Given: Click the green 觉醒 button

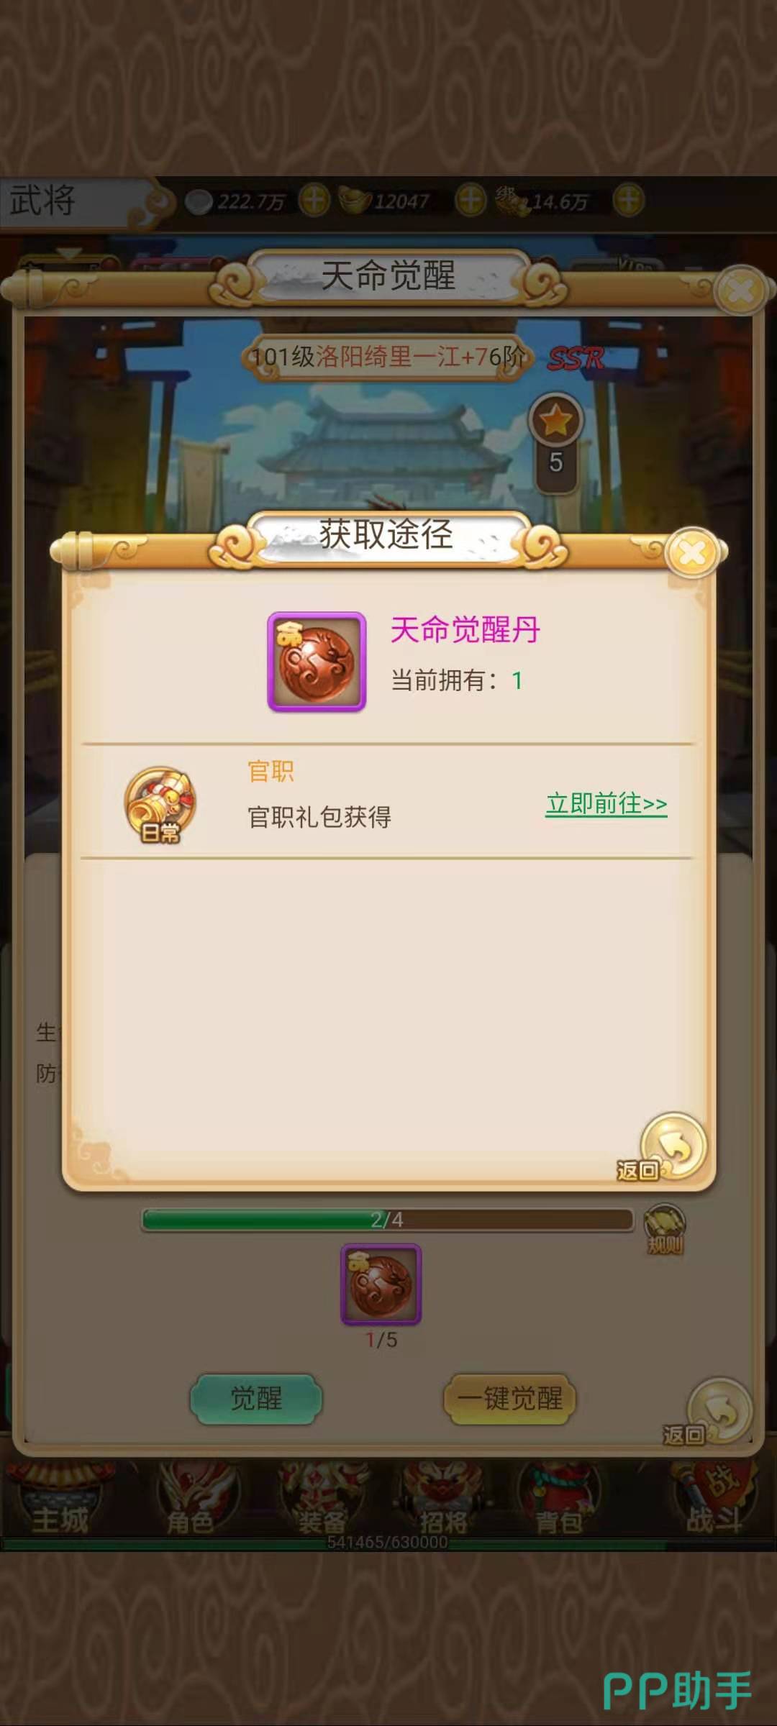Looking at the screenshot, I should pyautogui.click(x=256, y=1399).
